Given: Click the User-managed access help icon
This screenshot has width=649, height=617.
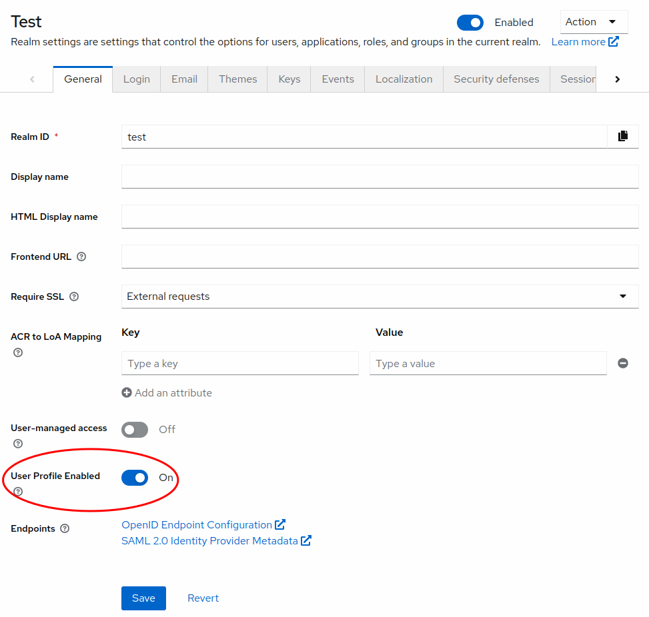Looking at the screenshot, I should tap(18, 444).
